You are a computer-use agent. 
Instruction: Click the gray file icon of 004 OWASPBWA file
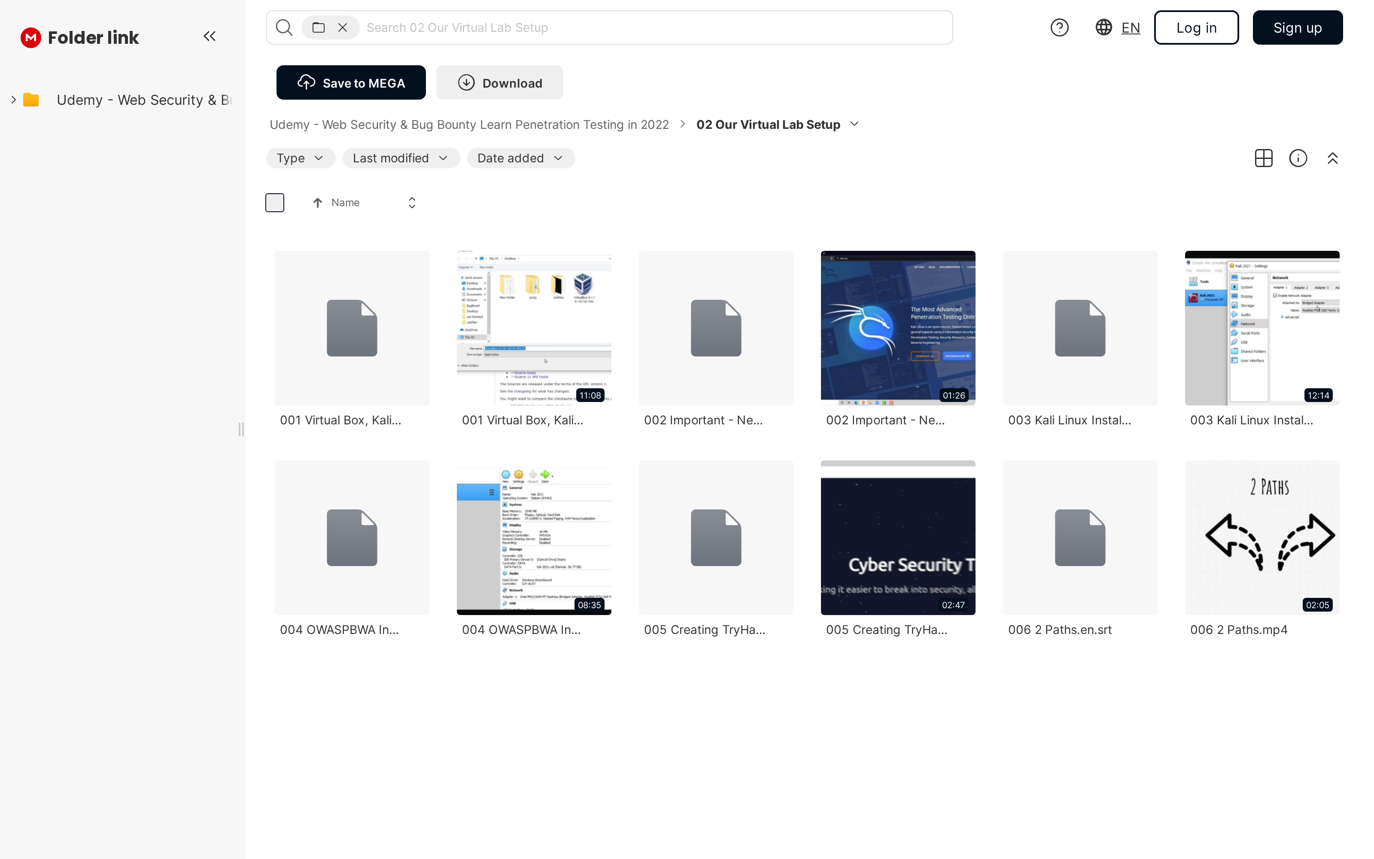point(352,537)
